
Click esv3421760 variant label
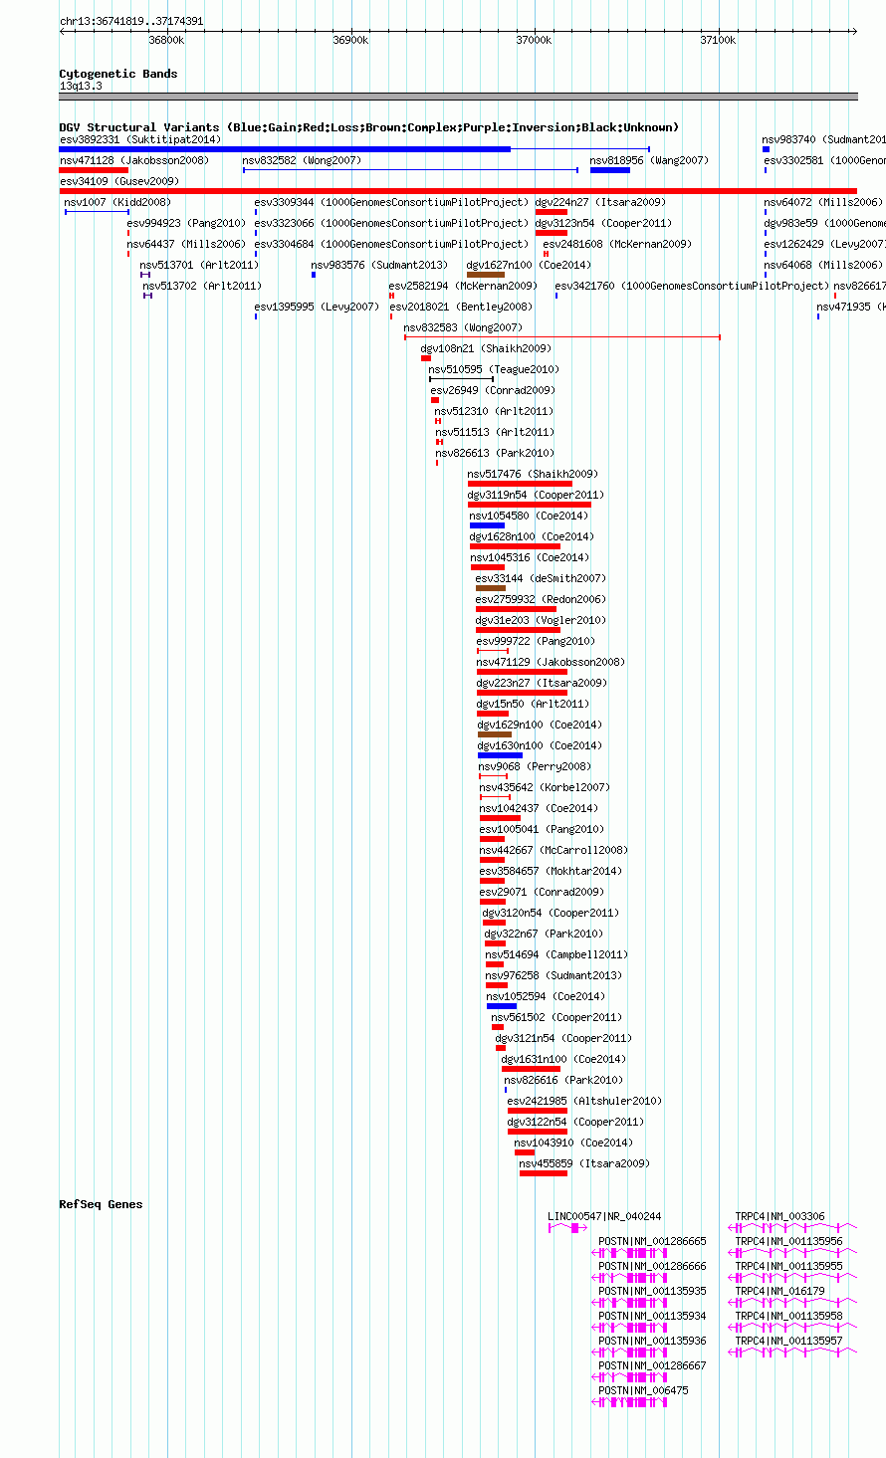point(693,287)
